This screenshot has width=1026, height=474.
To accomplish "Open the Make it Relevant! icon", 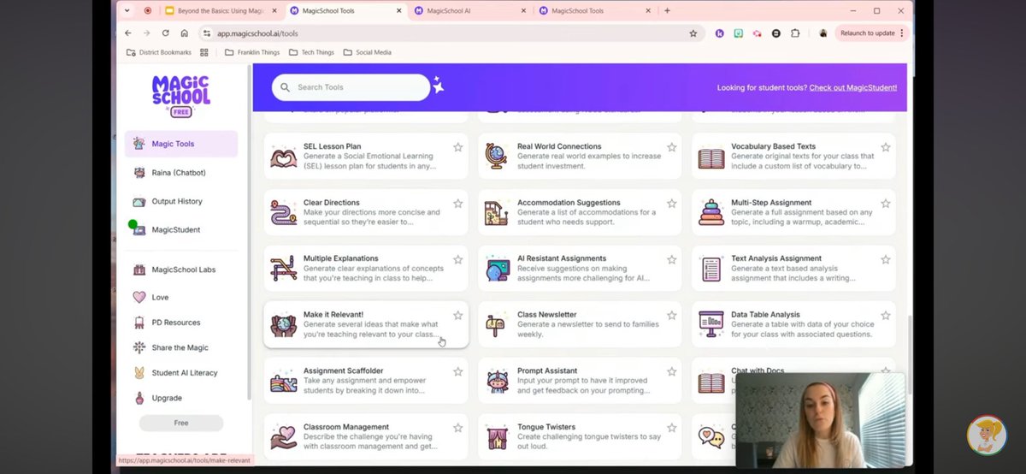I will pos(284,325).
